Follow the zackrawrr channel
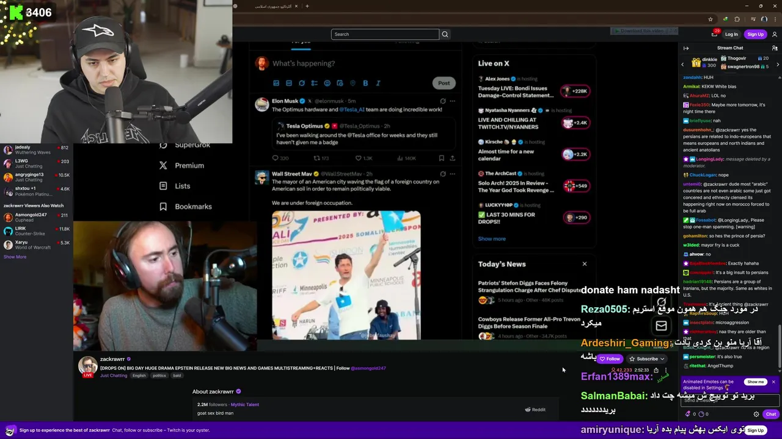Viewport: 782px width, 439px height. [x=610, y=359]
